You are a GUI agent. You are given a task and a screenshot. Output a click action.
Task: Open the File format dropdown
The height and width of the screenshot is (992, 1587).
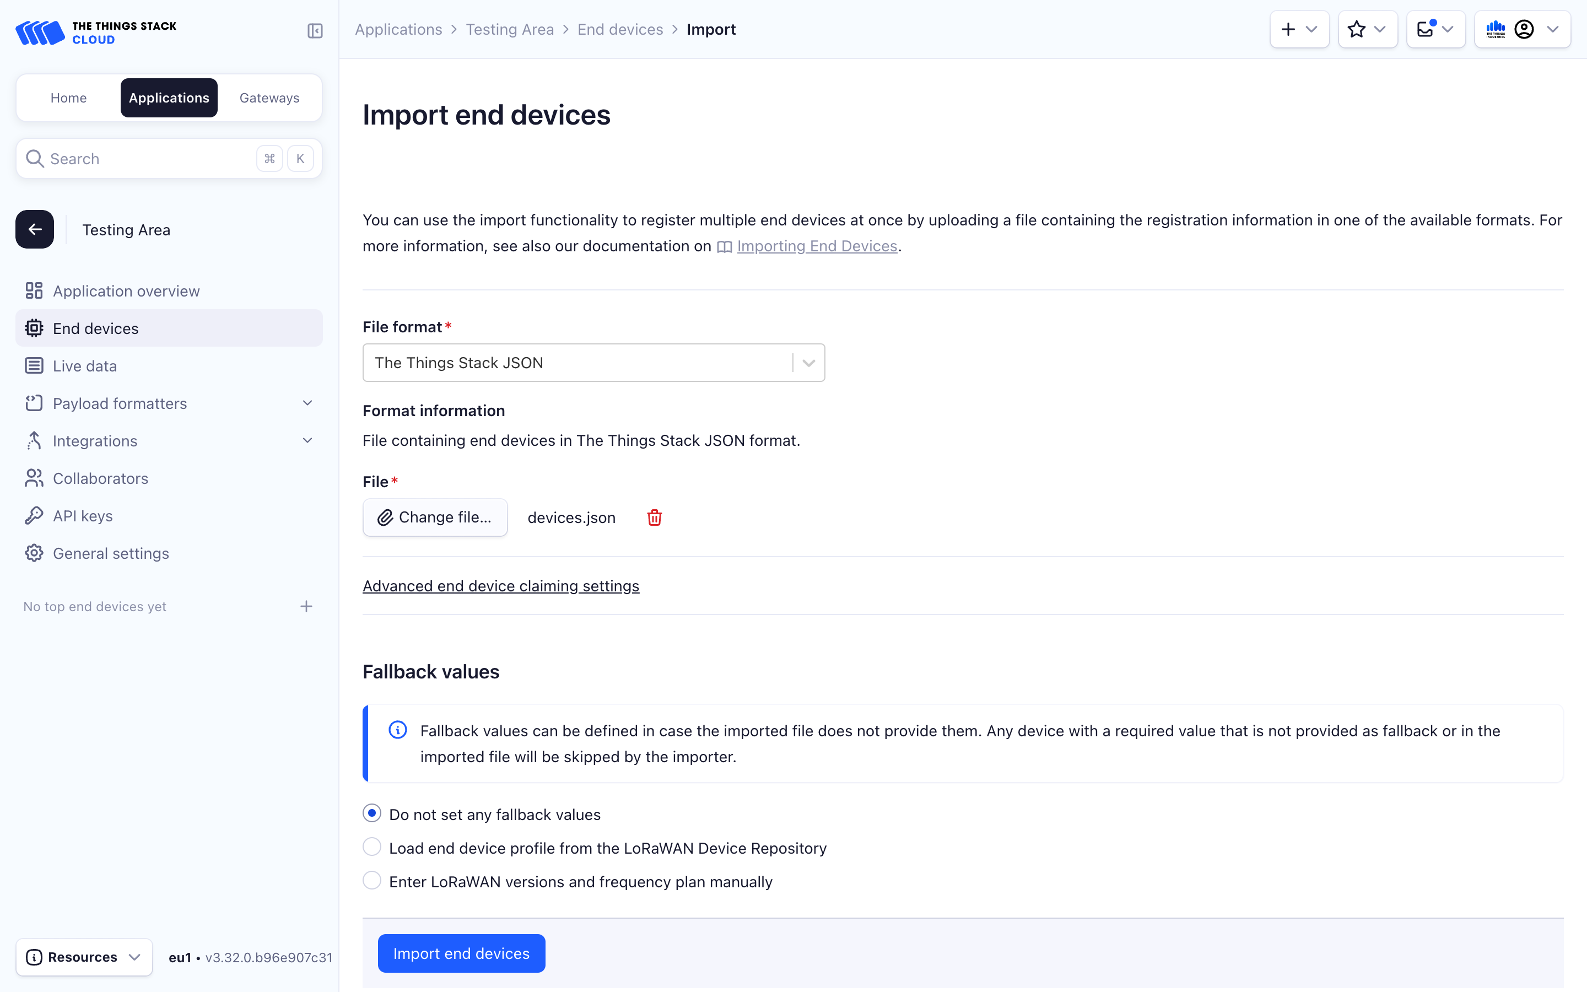[593, 363]
